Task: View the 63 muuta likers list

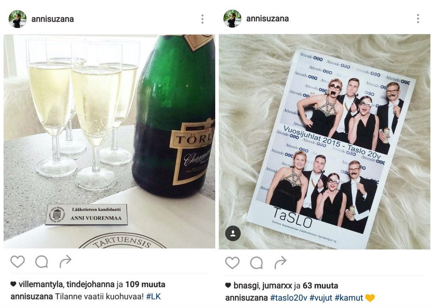Action: (x=320, y=285)
